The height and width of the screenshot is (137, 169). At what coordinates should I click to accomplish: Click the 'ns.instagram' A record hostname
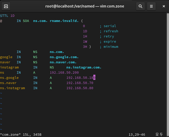12,88
